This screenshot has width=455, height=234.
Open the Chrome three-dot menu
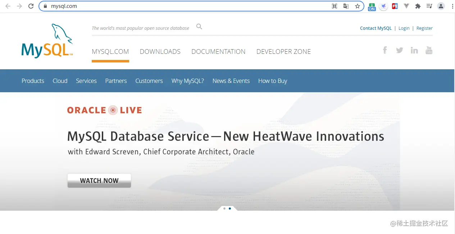coord(452,6)
